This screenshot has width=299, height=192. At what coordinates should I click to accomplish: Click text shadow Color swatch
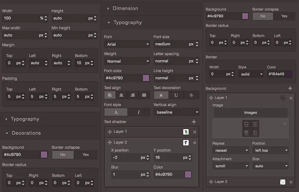(188, 175)
